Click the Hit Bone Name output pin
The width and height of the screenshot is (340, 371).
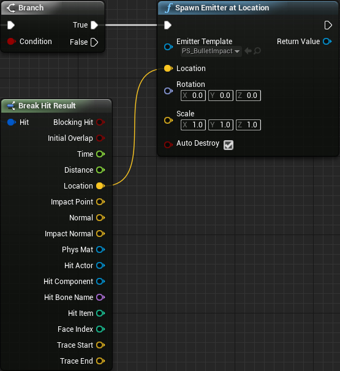[x=100, y=298]
